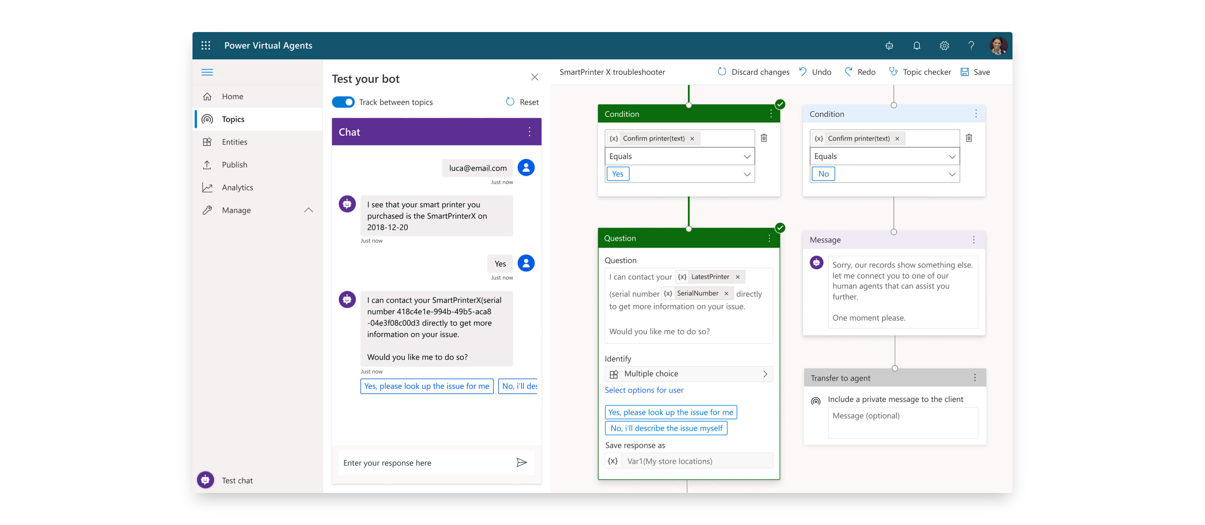1205x525 pixels.
Task: Save the topic
Action: point(975,72)
